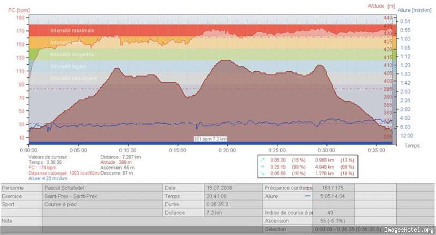Click the '161 bpm 7.2 km' cursor label
436x235 pixels.
pyautogui.click(x=210, y=139)
